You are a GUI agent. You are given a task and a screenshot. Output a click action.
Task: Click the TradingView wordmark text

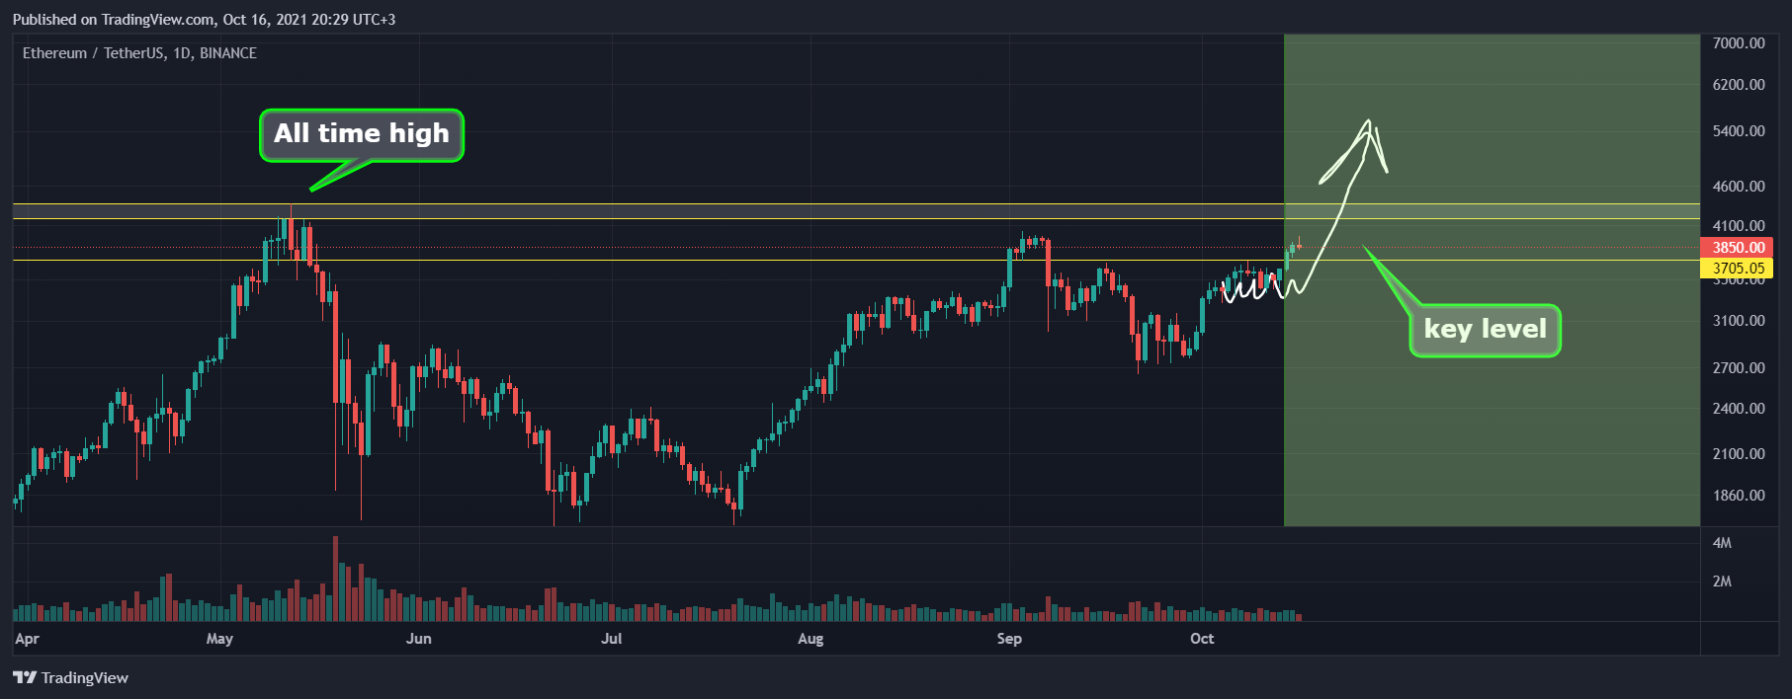point(85,677)
